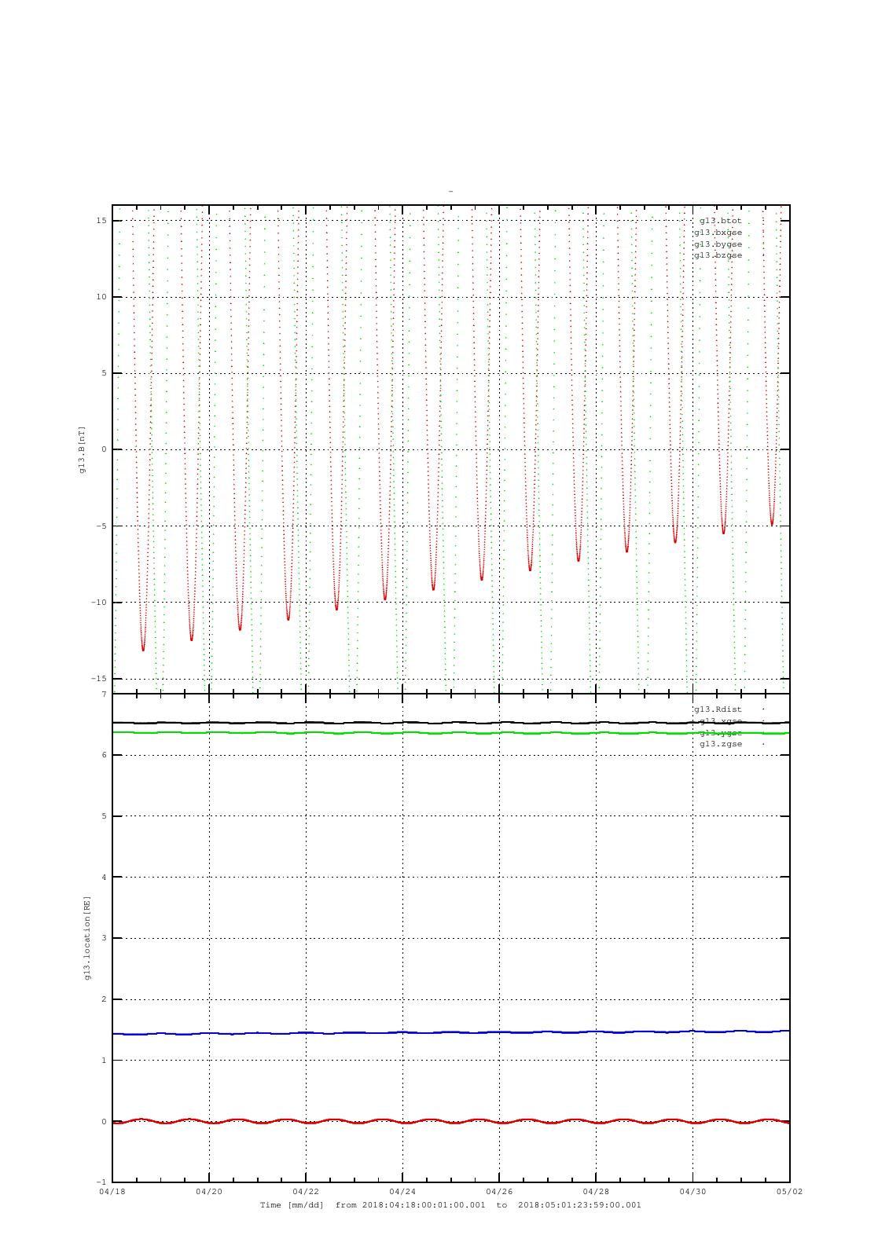Click the -10 tick label on upper plot
Viewport: 889px width, 1257px height.
click(97, 603)
